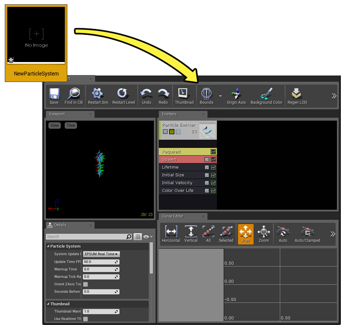Send Color Over Life to curve editor
Viewport: 341px width, 325px height.
(213, 191)
